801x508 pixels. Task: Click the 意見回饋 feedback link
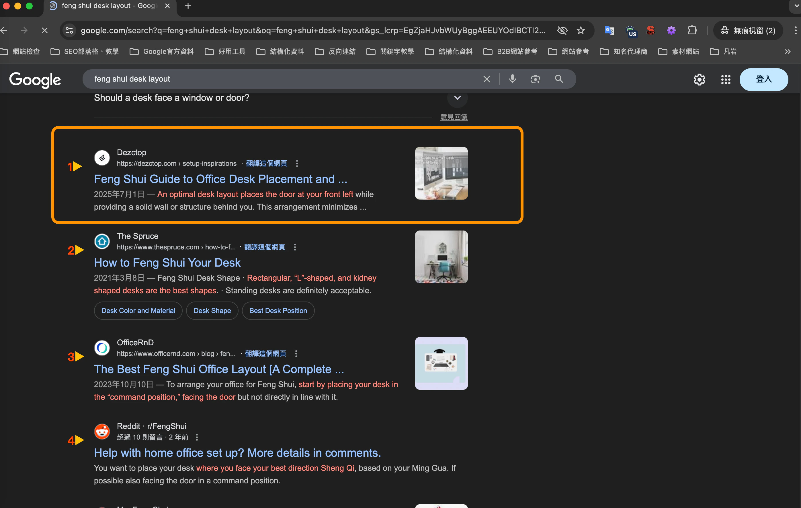[454, 117]
